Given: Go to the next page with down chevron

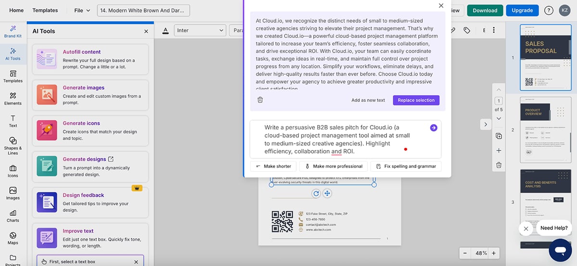Looking at the screenshot, I should 499,119.
